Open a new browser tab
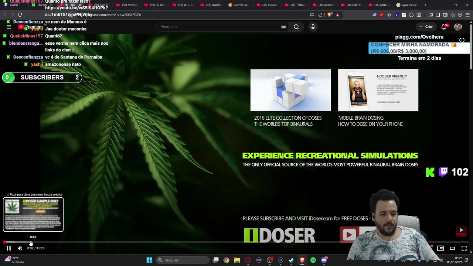473x266 pixels. (425, 5)
